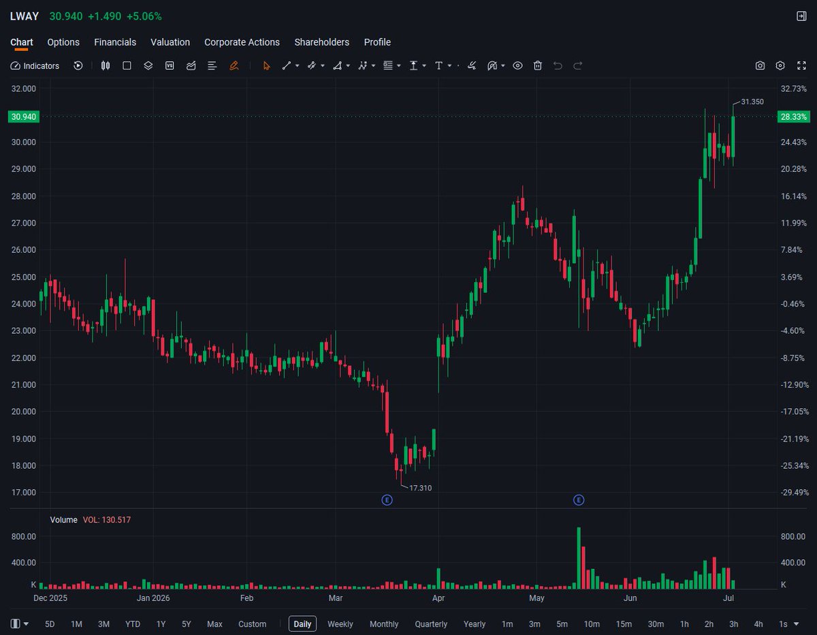Set range to Max

coord(214,624)
